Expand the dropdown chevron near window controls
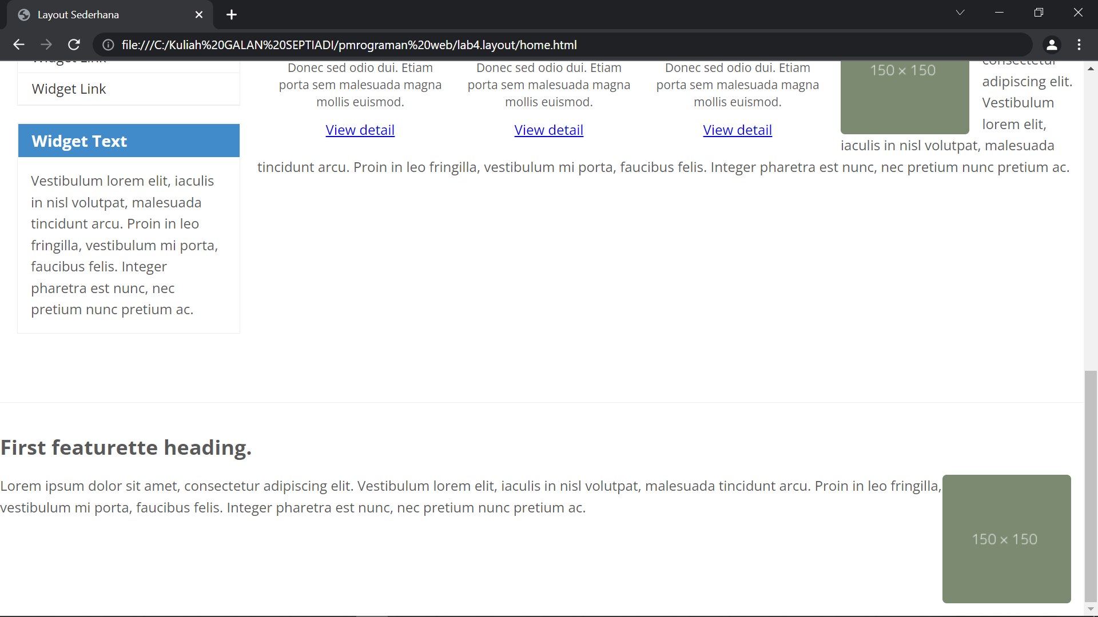The width and height of the screenshot is (1098, 617). tap(960, 12)
